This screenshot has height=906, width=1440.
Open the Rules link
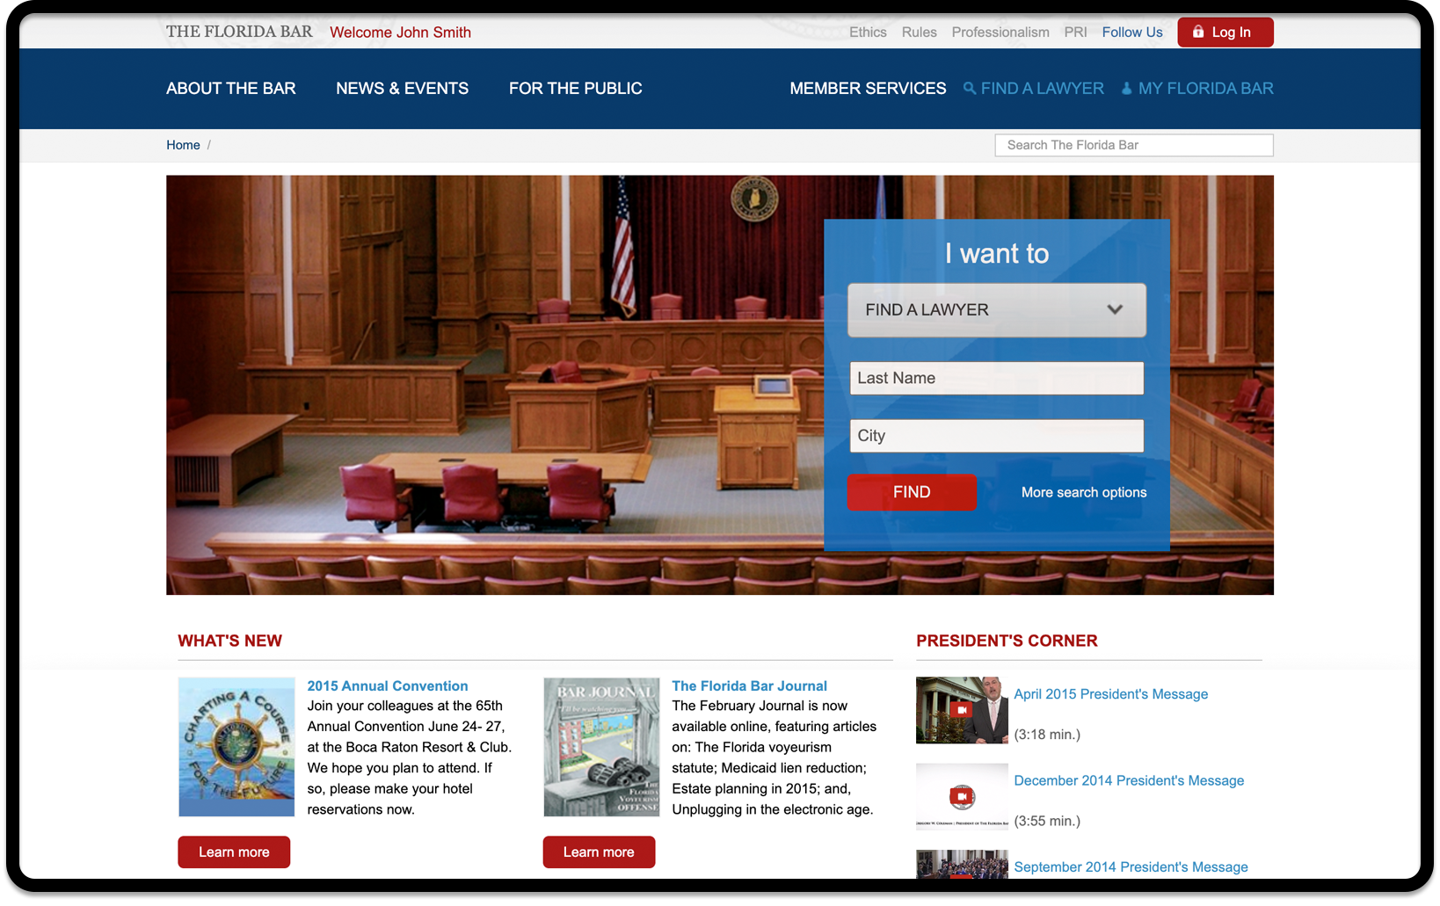(x=919, y=32)
